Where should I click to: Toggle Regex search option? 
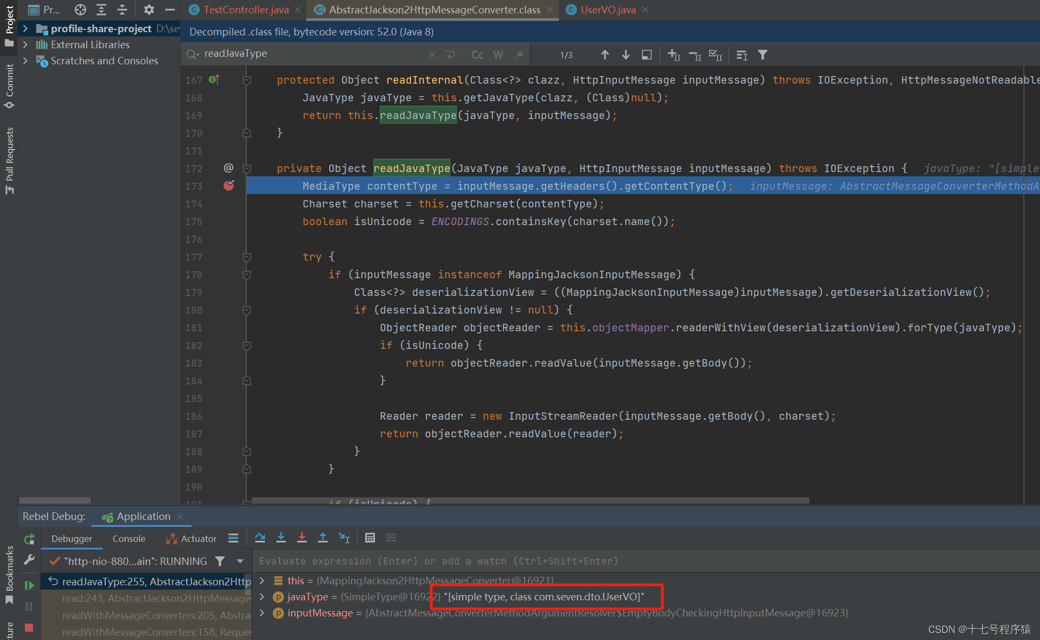(x=519, y=55)
